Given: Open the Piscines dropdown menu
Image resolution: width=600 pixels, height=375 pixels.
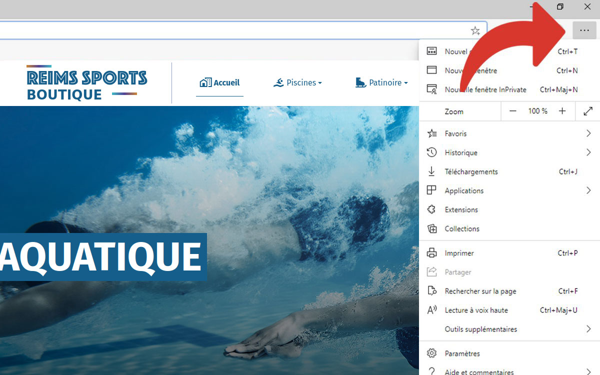Looking at the screenshot, I should [x=298, y=83].
